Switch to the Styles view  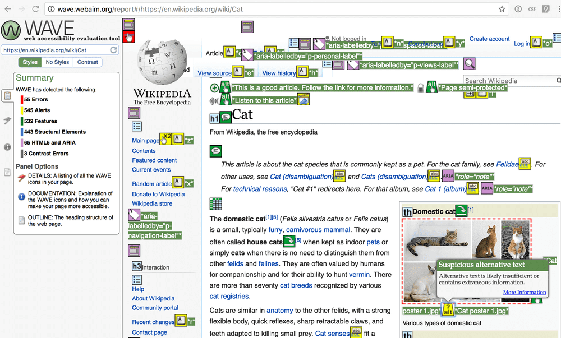coord(30,62)
